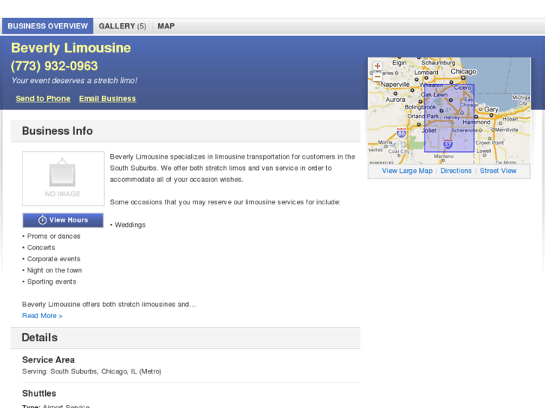The width and height of the screenshot is (545, 408).
Task: Click the Elgin label on the map
Action: tap(400, 63)
